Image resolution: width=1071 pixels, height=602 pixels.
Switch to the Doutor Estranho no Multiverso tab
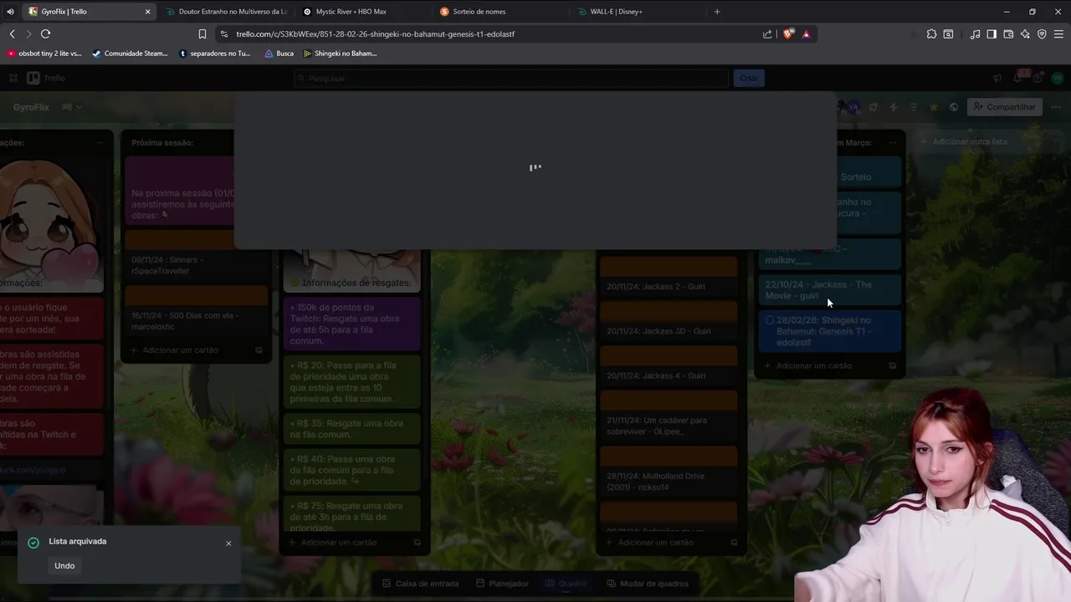click(226, 12)
